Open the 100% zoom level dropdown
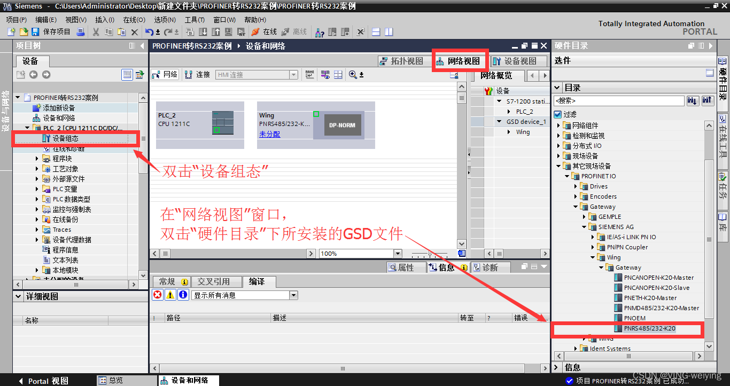730x386 pixels. (x=398, y=254)
